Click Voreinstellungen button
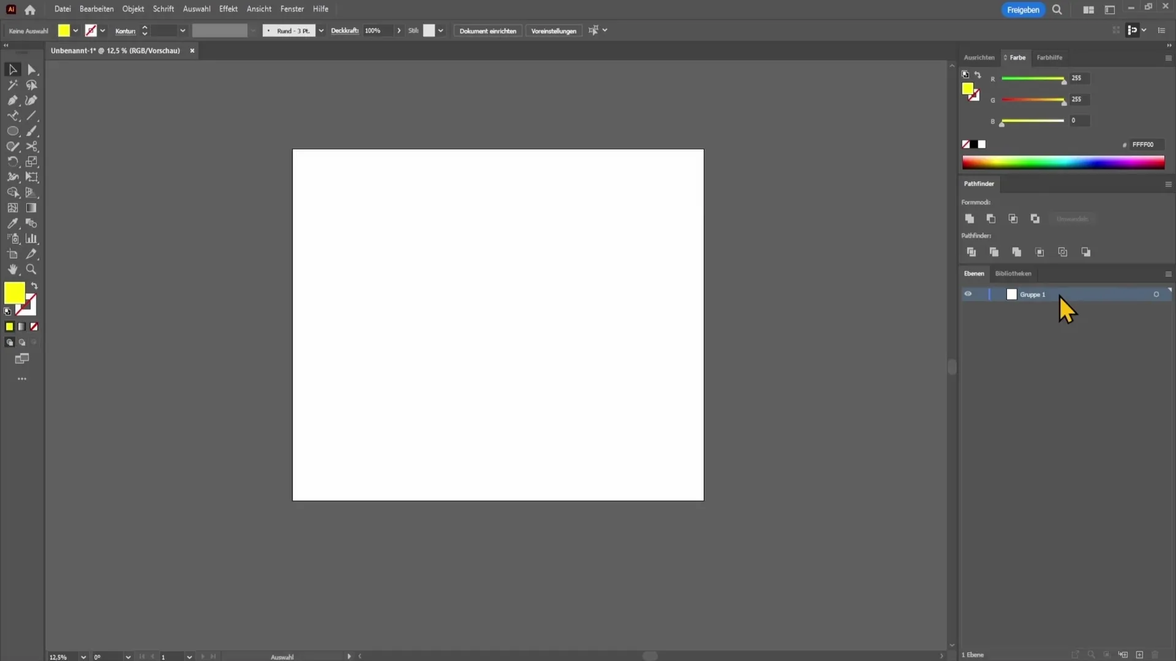This screenshot has height=661, width=1176. [554, 31]
